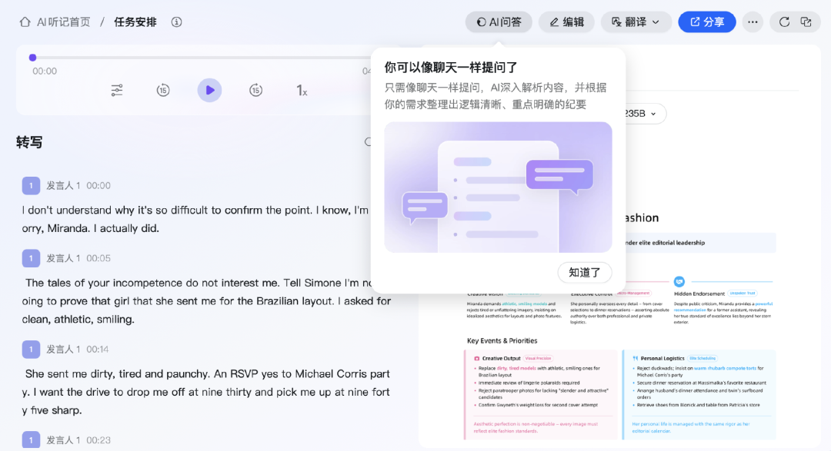Image resolution: width=831 pixels, height=451 pixels.
Task: Skip forward 15 seconds
Action: click(x=255, y=91)
